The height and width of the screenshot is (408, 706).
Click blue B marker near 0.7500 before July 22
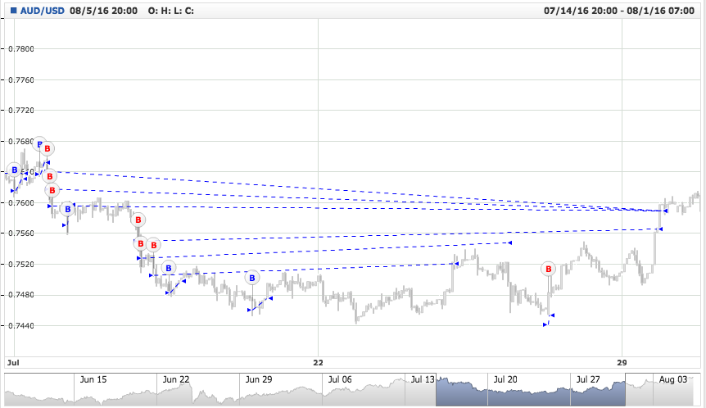[252, 278]
